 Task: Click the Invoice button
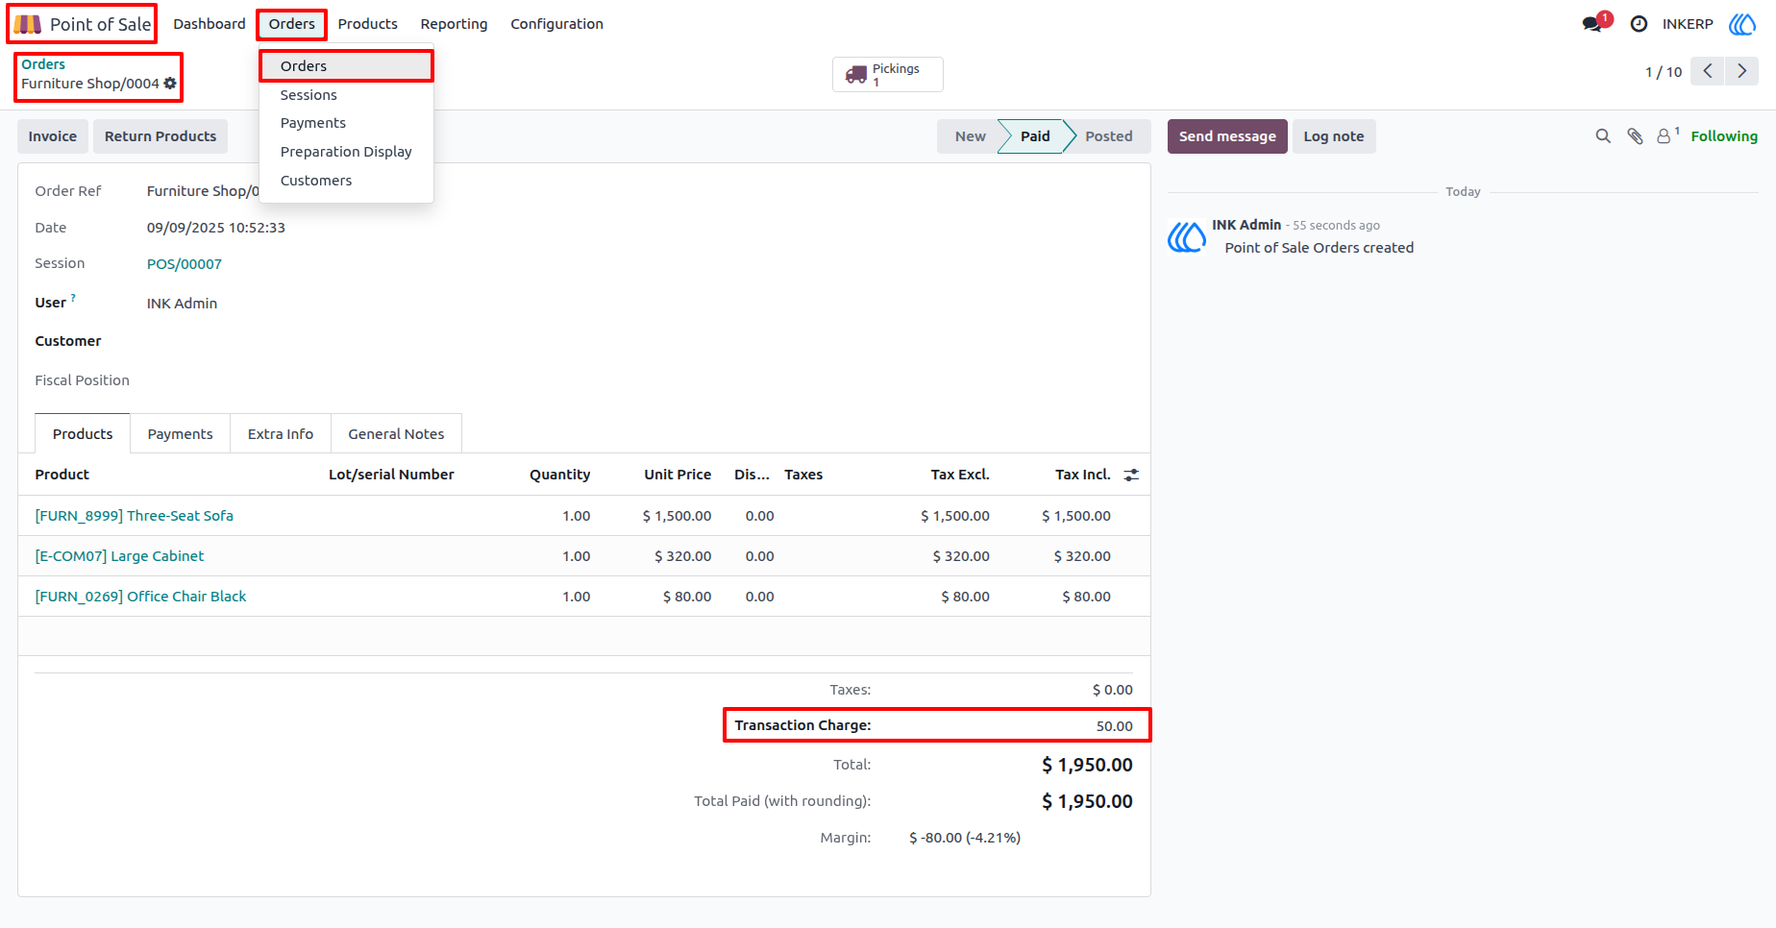pyautogui.click(x=53, y=136)
